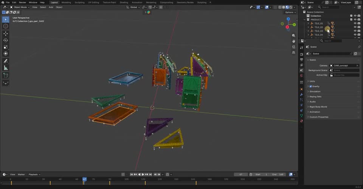Click the viewport pan hand icon
This screenshot has height=189, width=363.
[293, 41]
